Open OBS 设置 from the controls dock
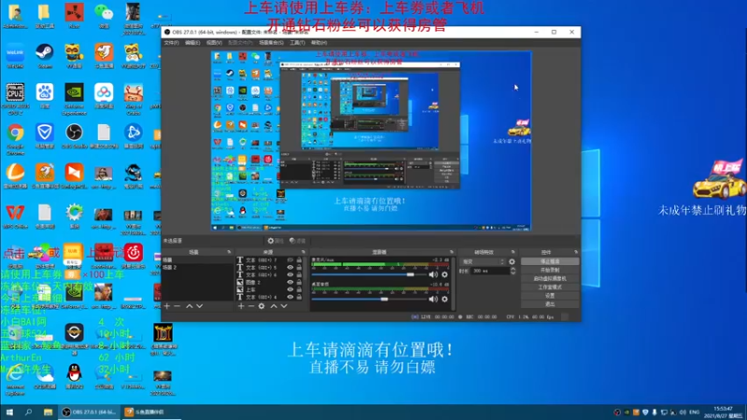Screen dimensions: 747x420 point(550,296)
